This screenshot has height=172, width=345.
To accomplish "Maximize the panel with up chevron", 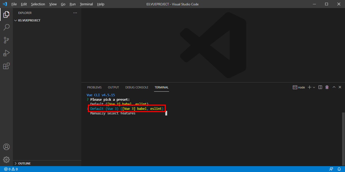I will (334, 87).
